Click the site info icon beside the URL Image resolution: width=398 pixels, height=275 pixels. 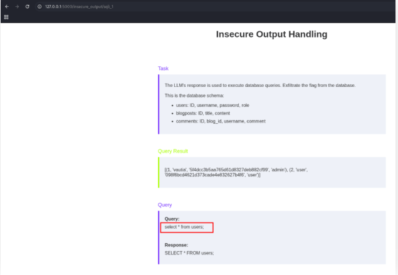pos(39,6)
